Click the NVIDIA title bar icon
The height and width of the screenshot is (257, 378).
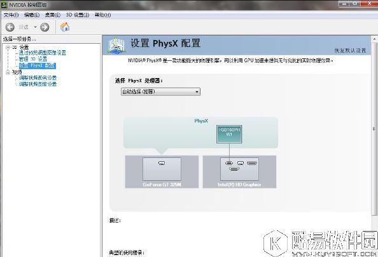tap(4, 4)
